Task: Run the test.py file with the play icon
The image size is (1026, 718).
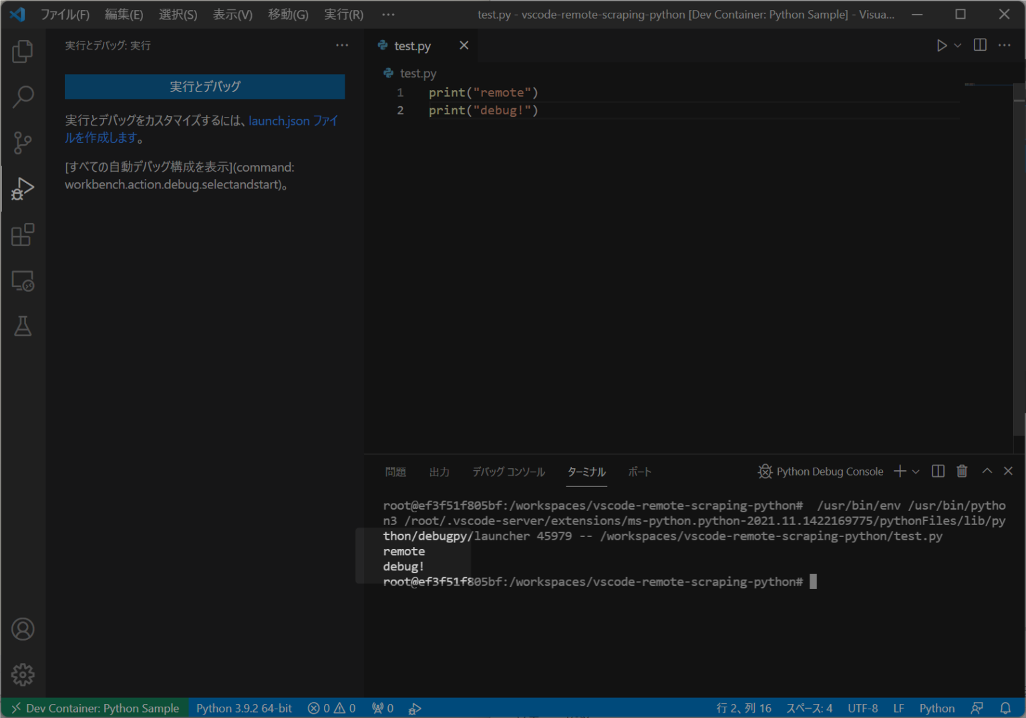Action: click(x=942, y=45)
